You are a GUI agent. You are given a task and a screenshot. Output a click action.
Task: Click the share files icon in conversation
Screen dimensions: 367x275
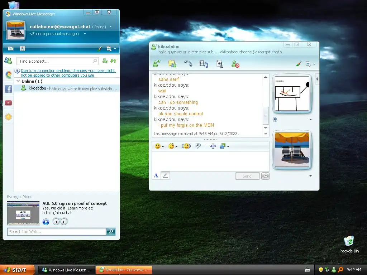coord(172,64)
